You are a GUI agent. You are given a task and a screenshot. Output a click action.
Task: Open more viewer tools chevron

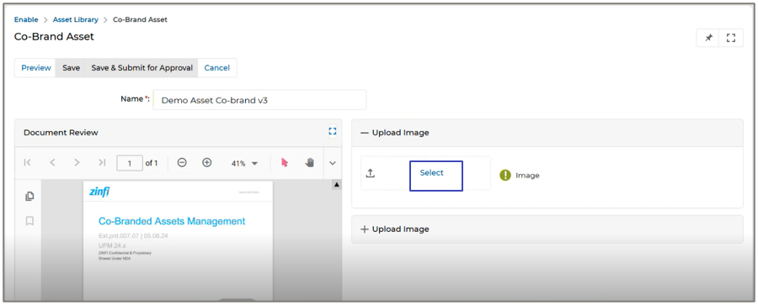(x=333, y=163)
